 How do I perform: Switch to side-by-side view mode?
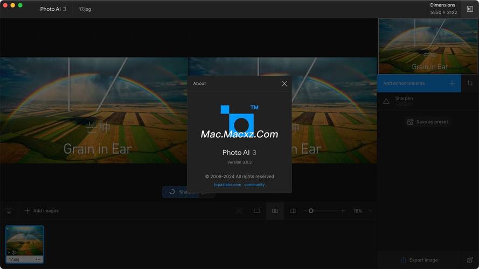coord(275,211)
